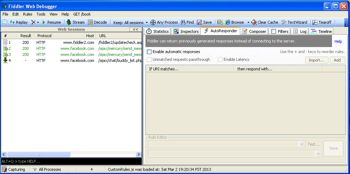This screenshot has width=350, height=174.
Task: Sort sessions by # column header
Action: [9, 36]
